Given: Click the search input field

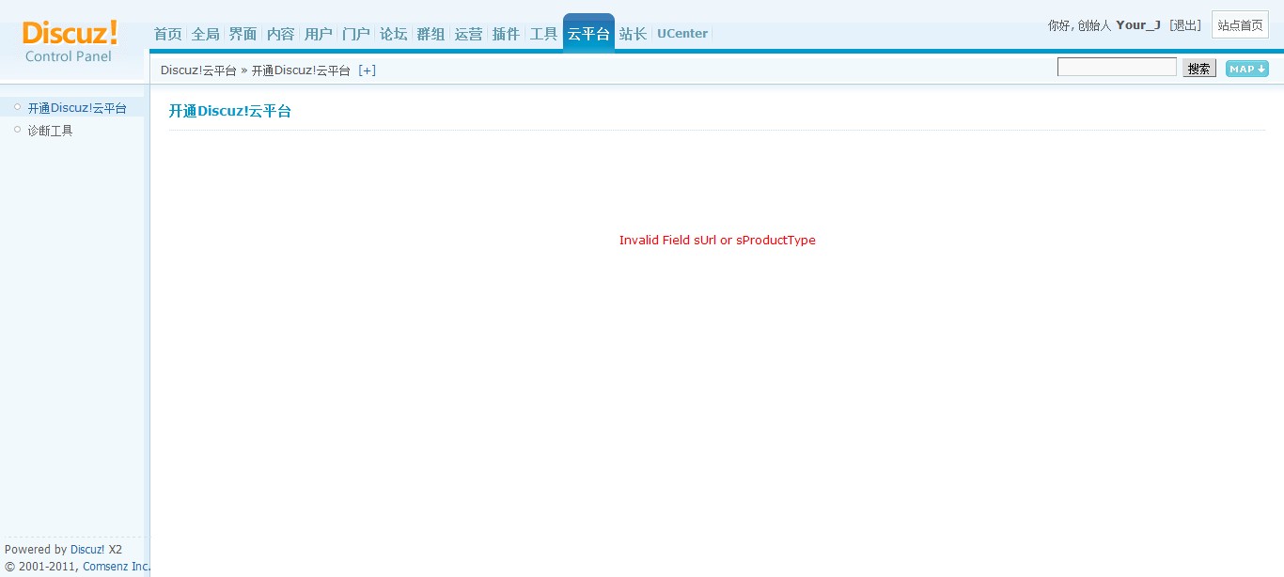Looking at the screenshot, I should pos(1117,68).
